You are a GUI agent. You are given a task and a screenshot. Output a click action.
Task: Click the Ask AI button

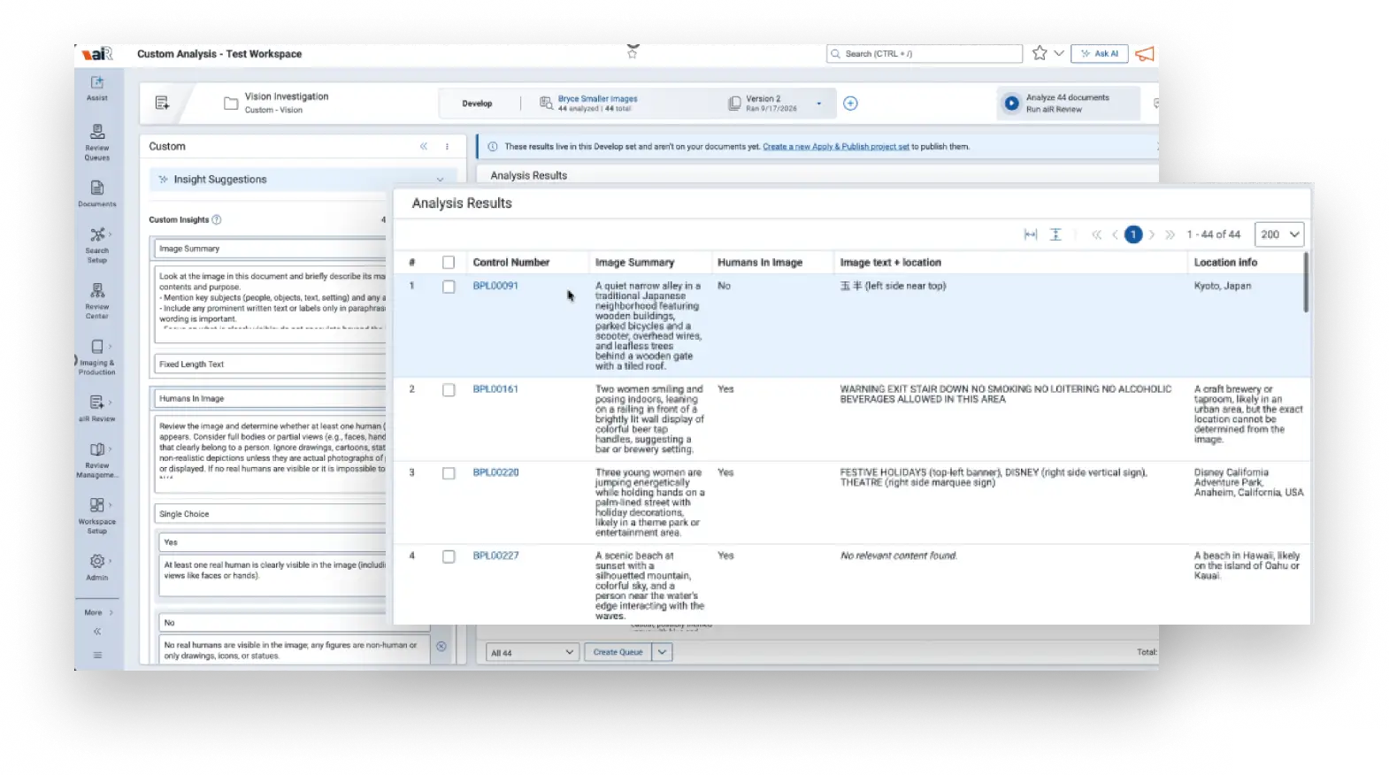pos(1100,54)
